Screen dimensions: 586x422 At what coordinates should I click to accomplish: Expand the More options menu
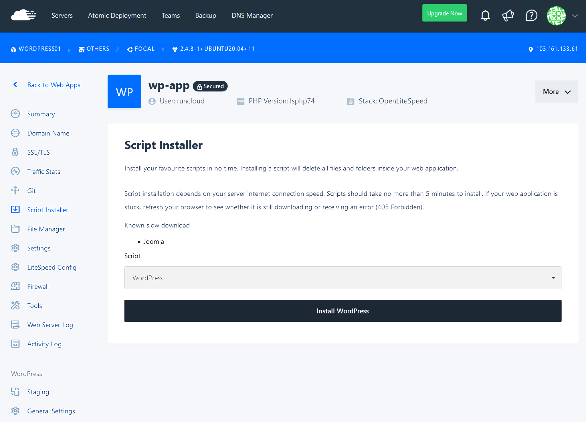556,91
